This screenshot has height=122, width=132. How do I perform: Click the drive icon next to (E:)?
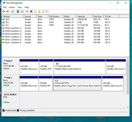(x=3, y=25)
